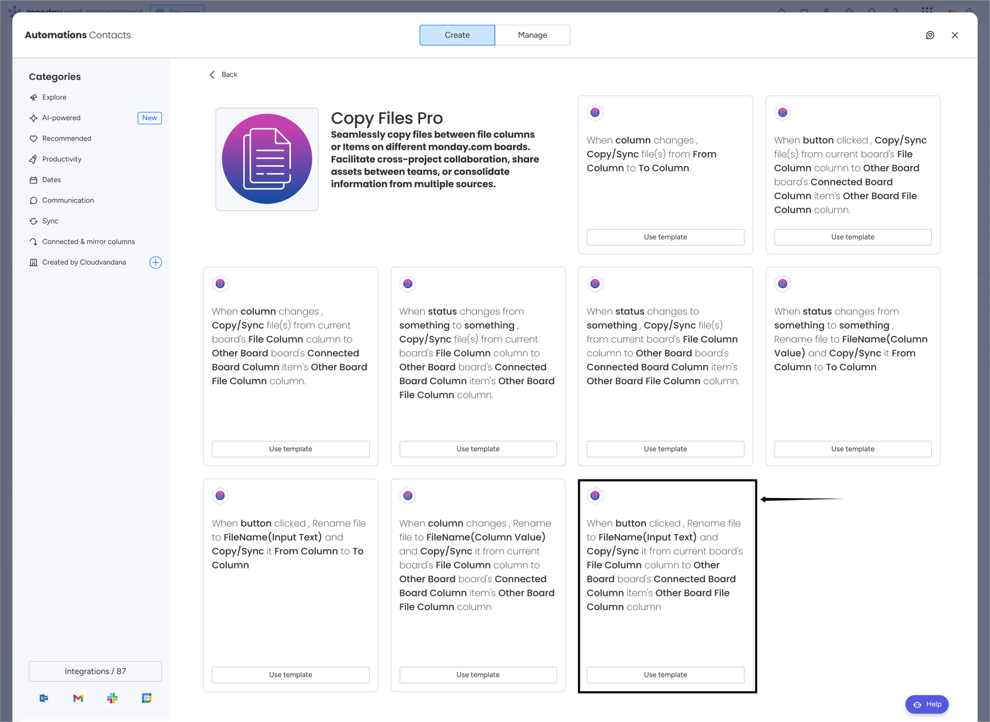This screenshot has width=990, height=722.
Task: Use template for top-right 'button clicked, Copy/Sync' card
Action: click(x=853, y=237)
